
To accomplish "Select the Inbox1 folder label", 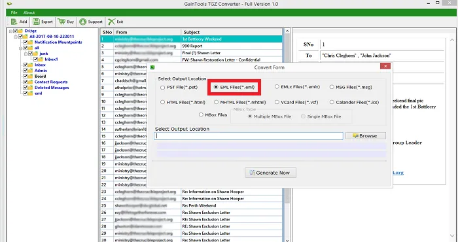I will click(x=51, y=60).
